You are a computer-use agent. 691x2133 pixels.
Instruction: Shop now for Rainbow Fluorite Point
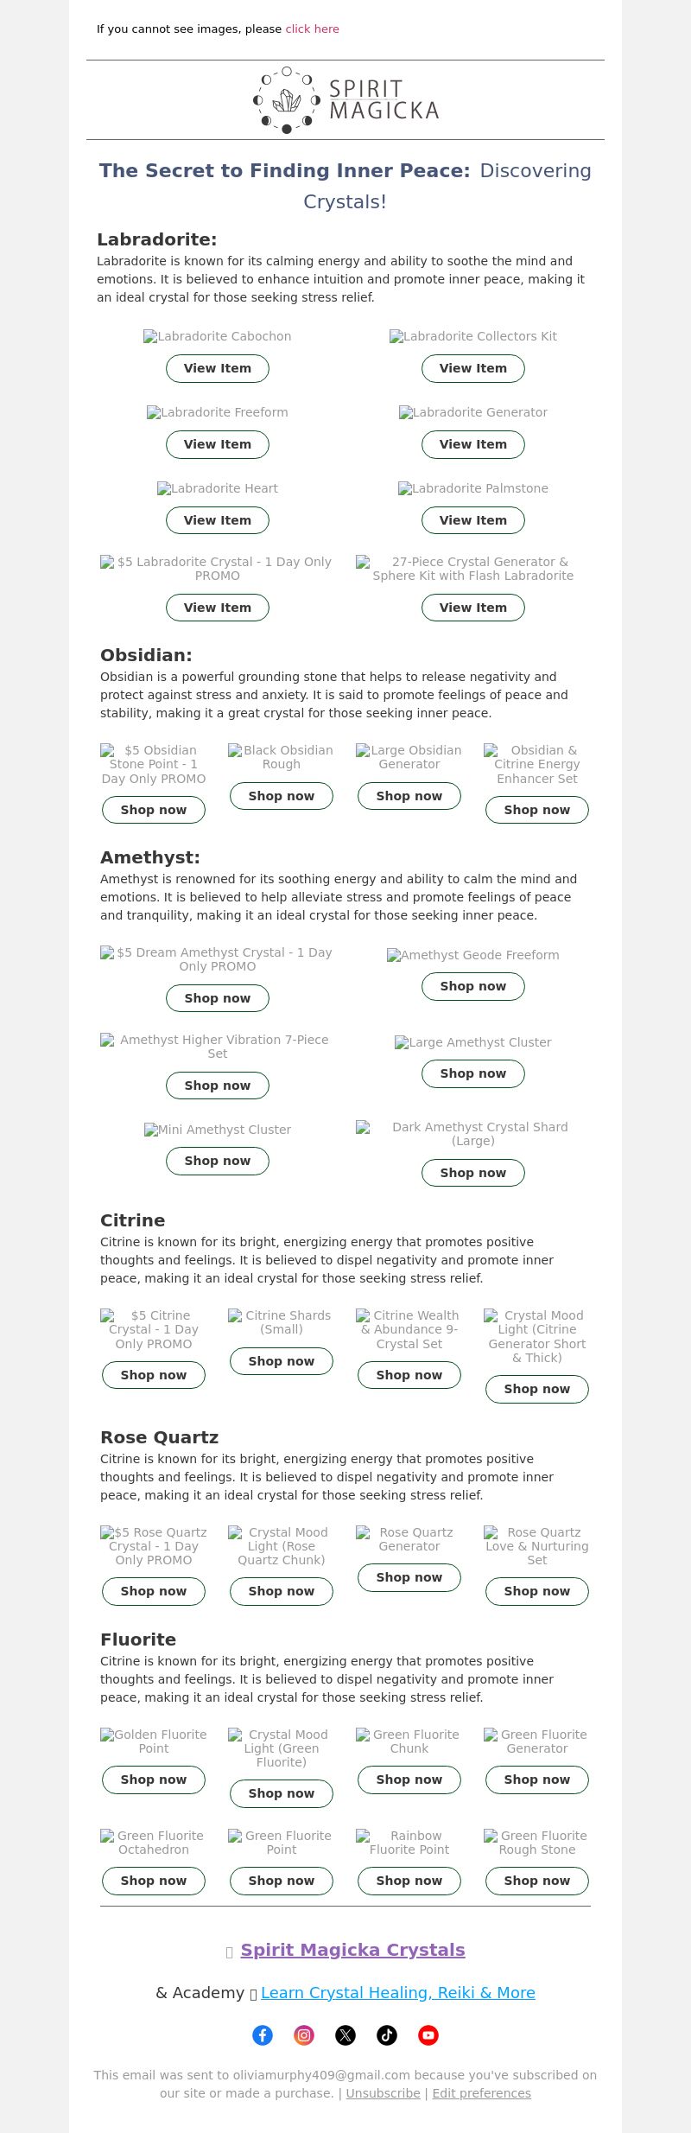(409, 1881)
